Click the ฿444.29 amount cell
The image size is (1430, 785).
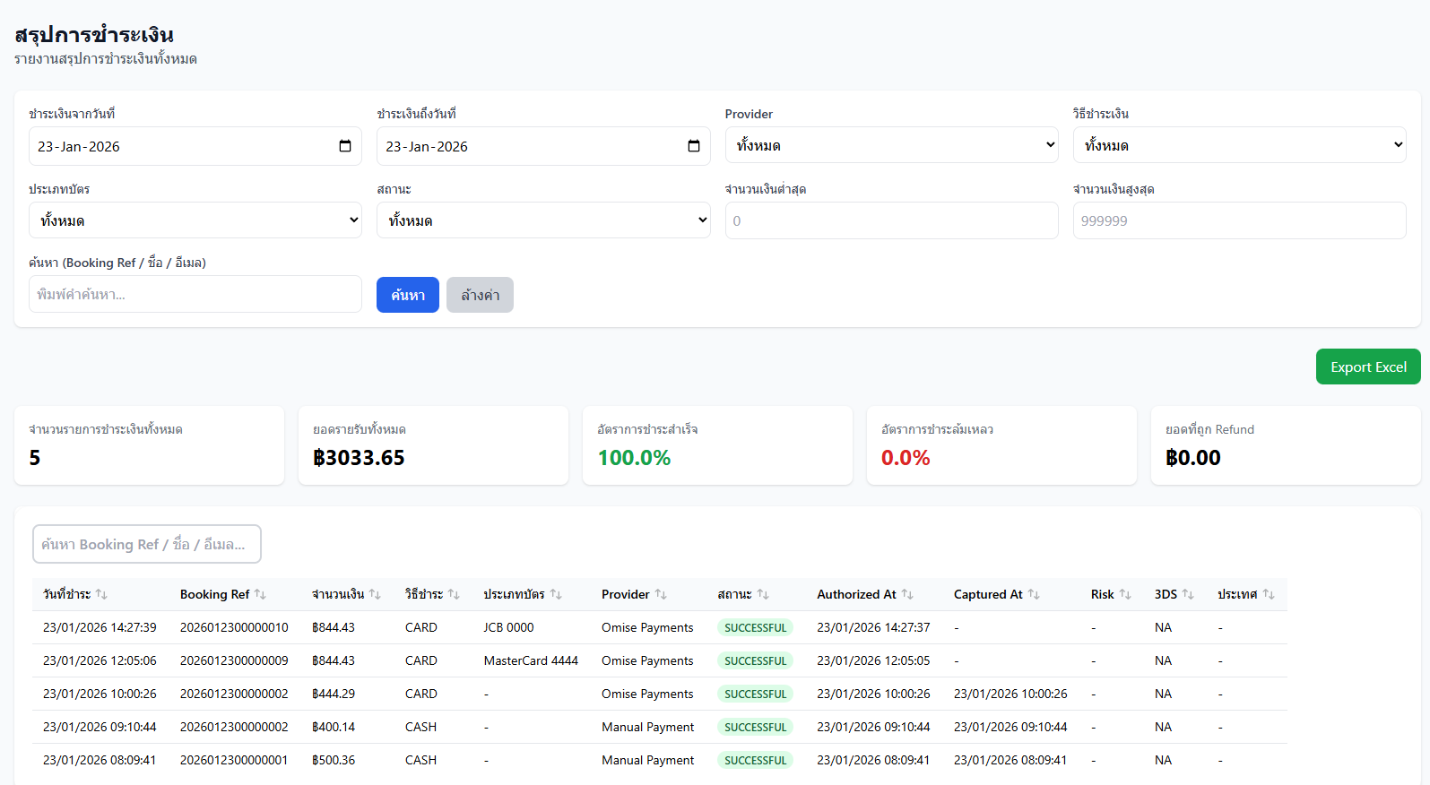(334, 694)
